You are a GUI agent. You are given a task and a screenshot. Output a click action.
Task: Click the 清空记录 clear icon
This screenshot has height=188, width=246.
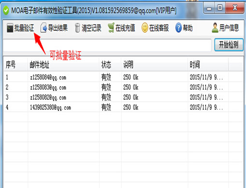pyautogui.click(x=77, y=27)
